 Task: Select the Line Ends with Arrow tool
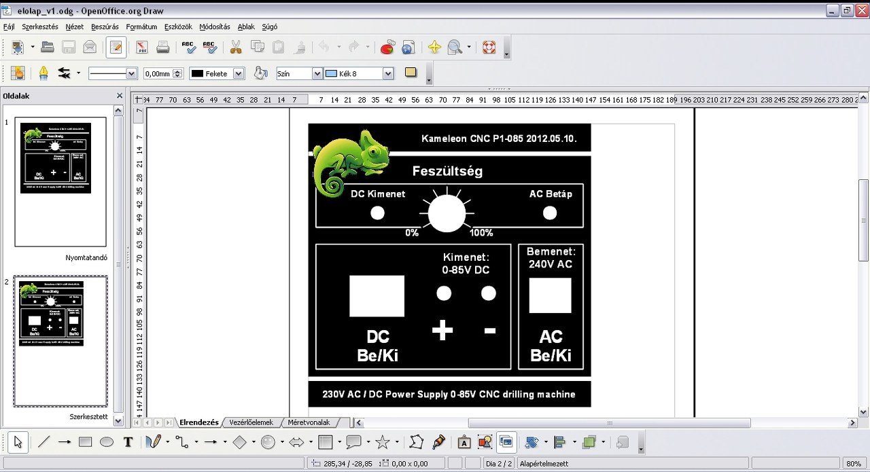coord(65,442)
